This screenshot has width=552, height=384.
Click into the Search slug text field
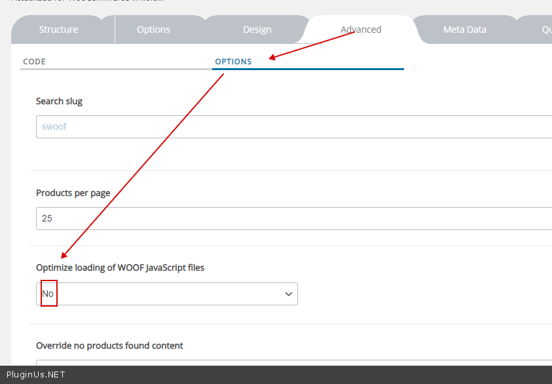[295, 127]
